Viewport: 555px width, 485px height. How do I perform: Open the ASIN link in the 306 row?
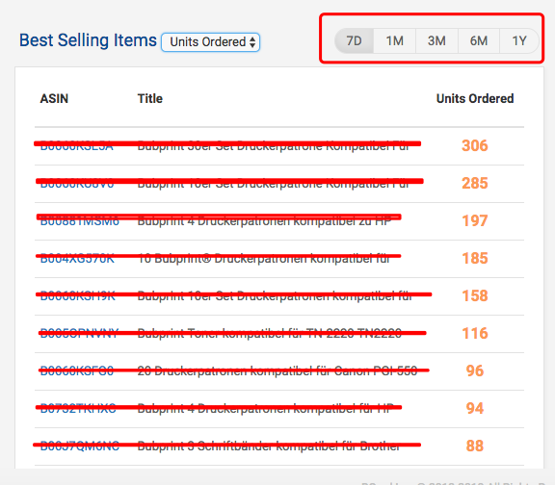tap(76, 145)
